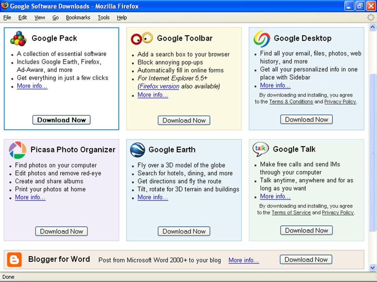This screenshot has height=282, width=377.
Task: Click 'Create and share albums' text
Action: pyautogui.click(x=49, y=181)
